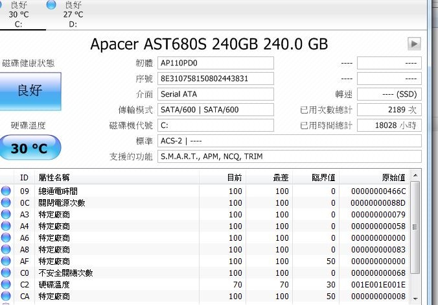Screen dimensions: 438x305
Task: Click the Serial ATA interface field
Action: point(215,94)
